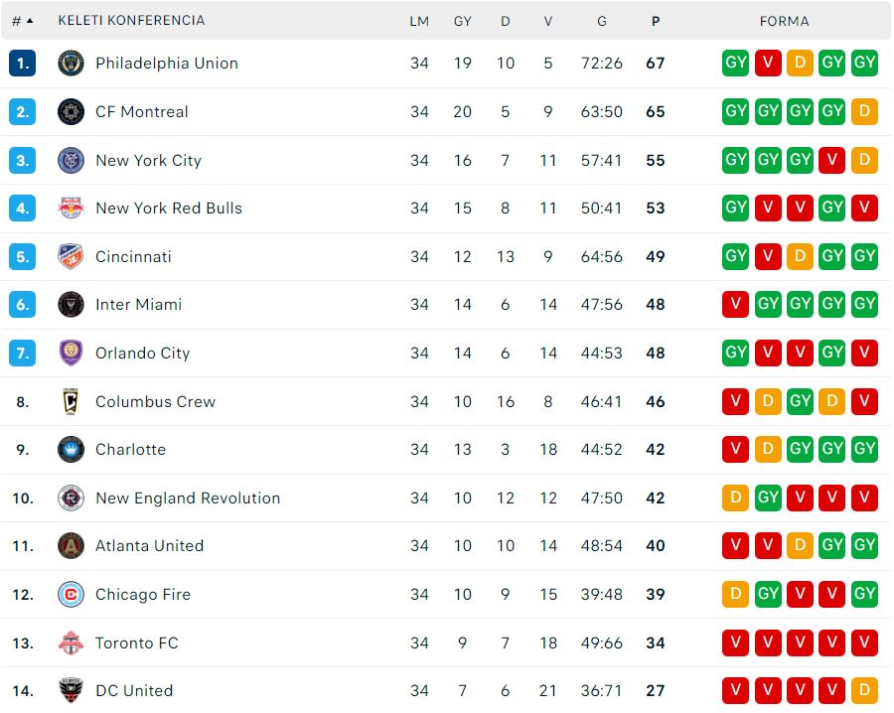Click the Cincinnati team crest
This screenshot has width=894, height=713.
pos(71,256)
